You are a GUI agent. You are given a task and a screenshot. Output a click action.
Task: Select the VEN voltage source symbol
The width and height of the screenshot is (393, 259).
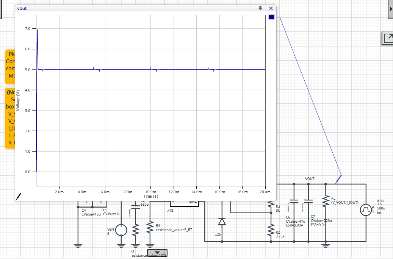coord(121,230)
